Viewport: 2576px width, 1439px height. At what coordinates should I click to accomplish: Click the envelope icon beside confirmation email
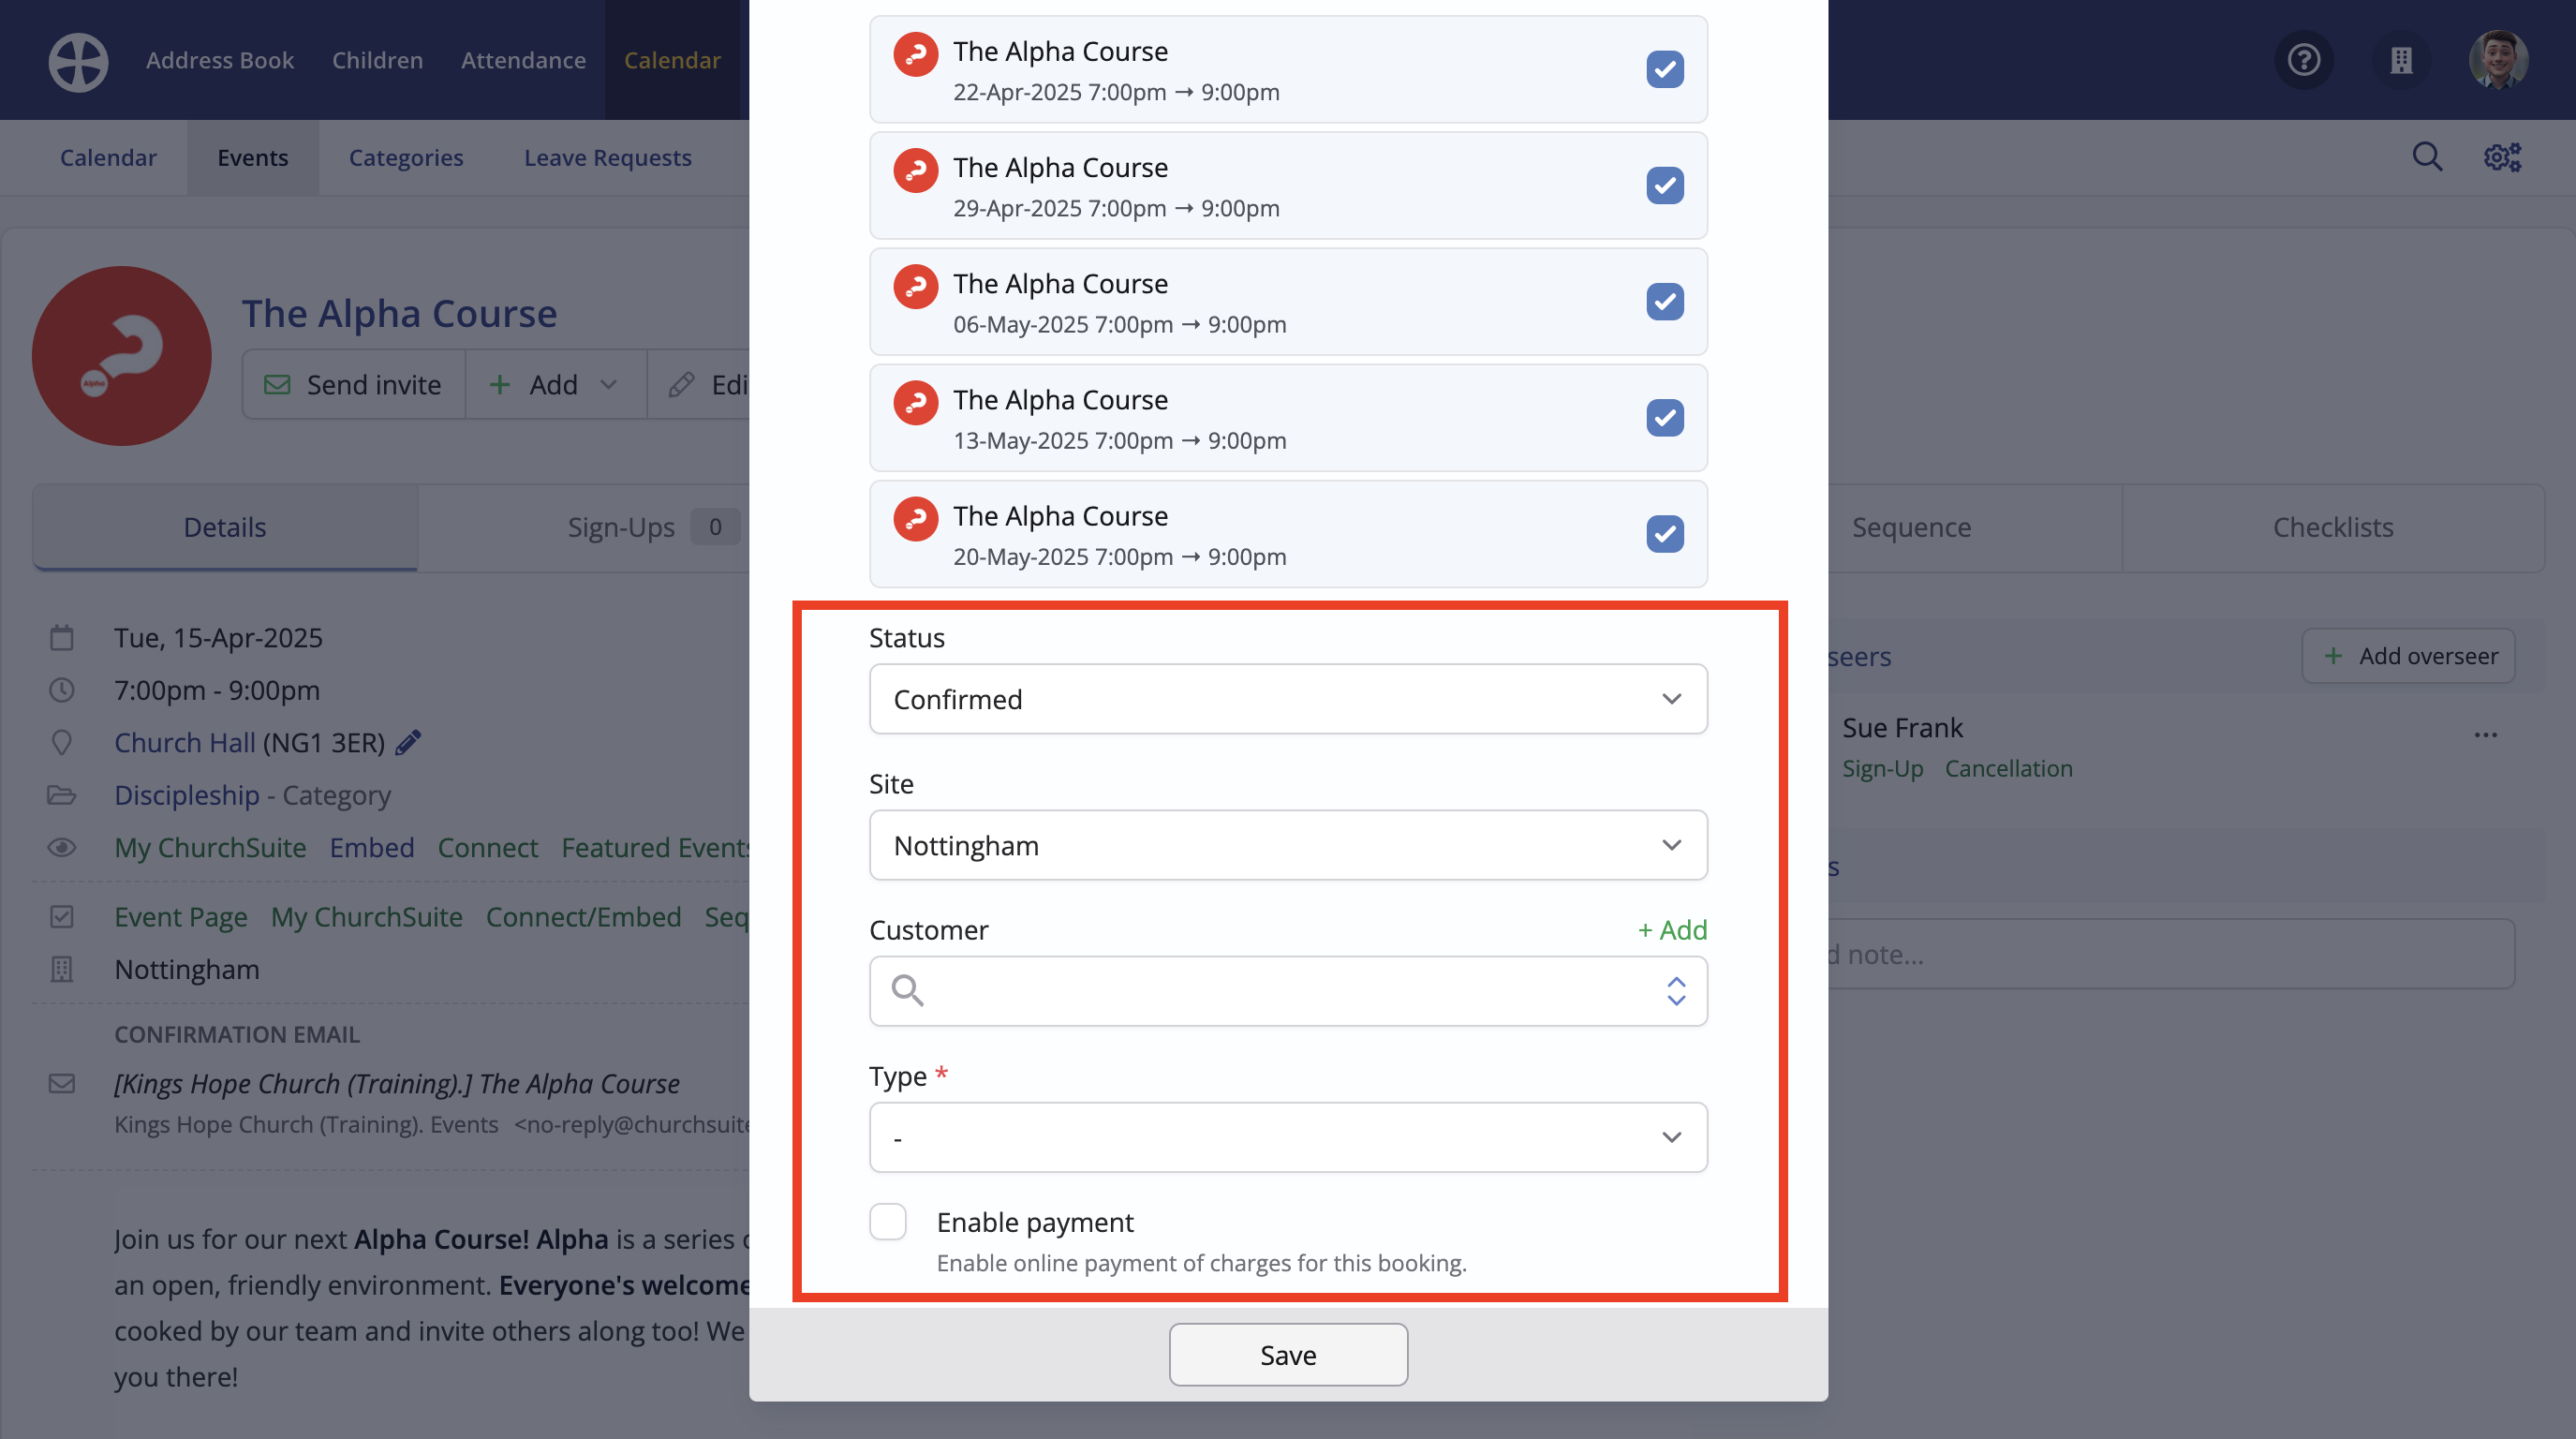tap(62, 1084)
